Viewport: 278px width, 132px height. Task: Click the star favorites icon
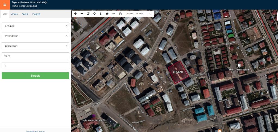coord(107,14)
